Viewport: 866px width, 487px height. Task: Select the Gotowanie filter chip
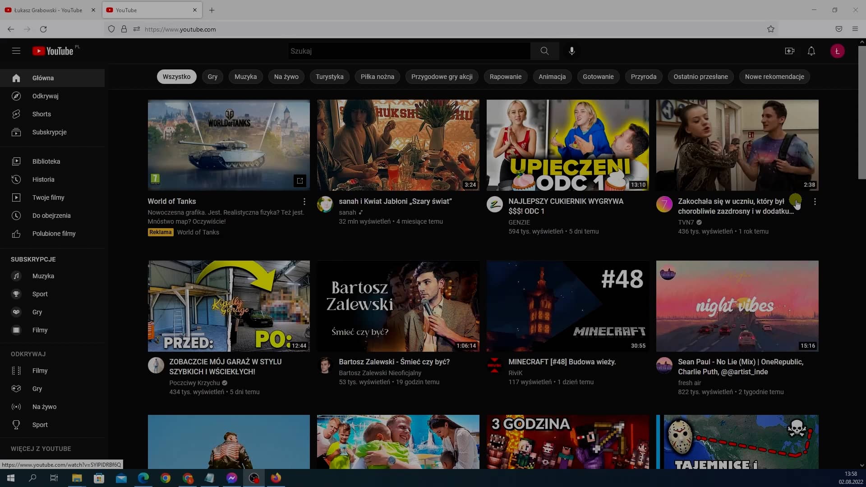pos(598,77)
